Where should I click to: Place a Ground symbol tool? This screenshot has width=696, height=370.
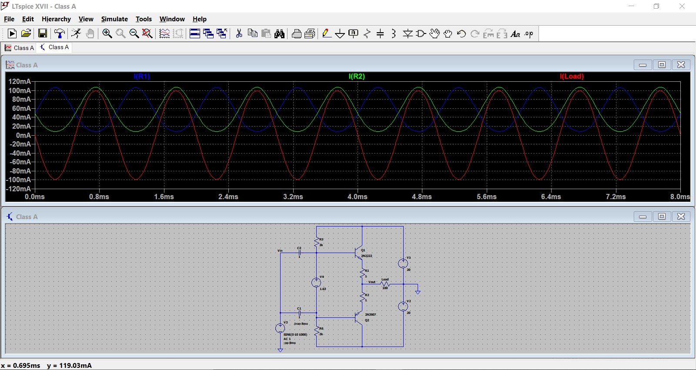(340, 33)
